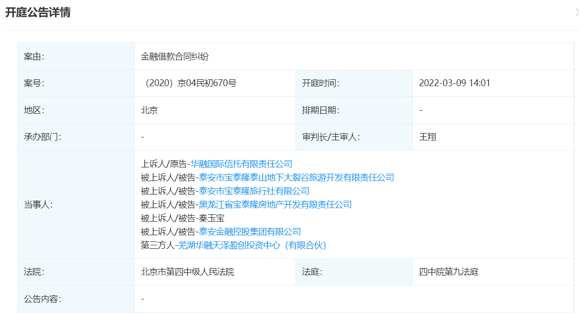Viewport: 579px width, 315px height.
Task: Click the 承办部门 label cell
Action: (76, 137)
